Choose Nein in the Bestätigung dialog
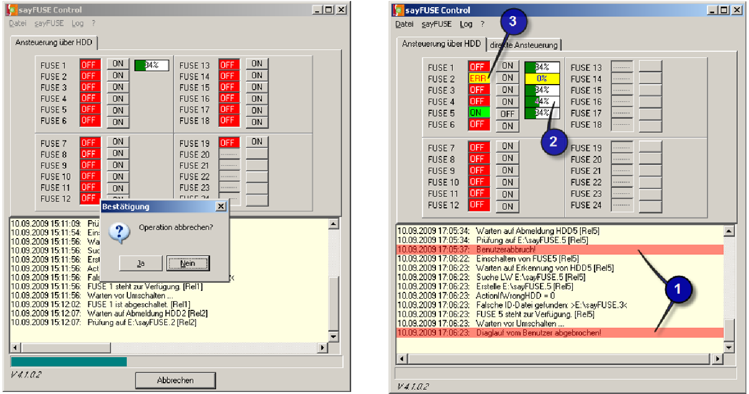The image size is (749, 394). click(x=188, y=263)
